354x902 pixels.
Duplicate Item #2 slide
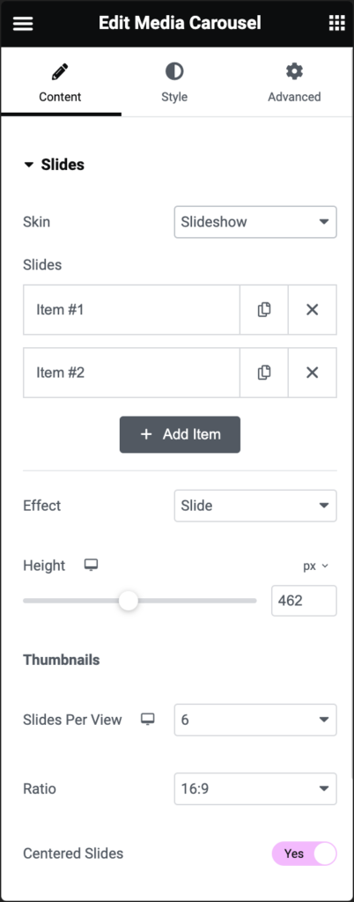[x=264, y=373]
